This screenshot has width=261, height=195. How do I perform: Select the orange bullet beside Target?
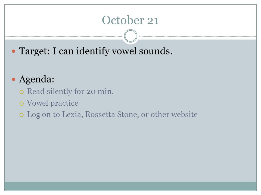14,51
